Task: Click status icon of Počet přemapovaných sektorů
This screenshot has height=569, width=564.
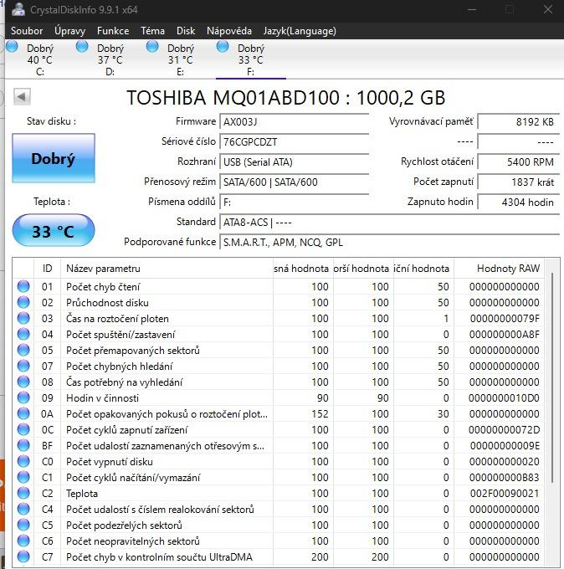Action: pyautogui.click(x=23, y=350)
